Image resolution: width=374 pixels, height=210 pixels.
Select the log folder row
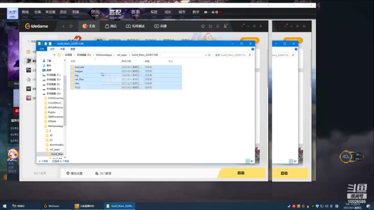[x=126, y=75]
